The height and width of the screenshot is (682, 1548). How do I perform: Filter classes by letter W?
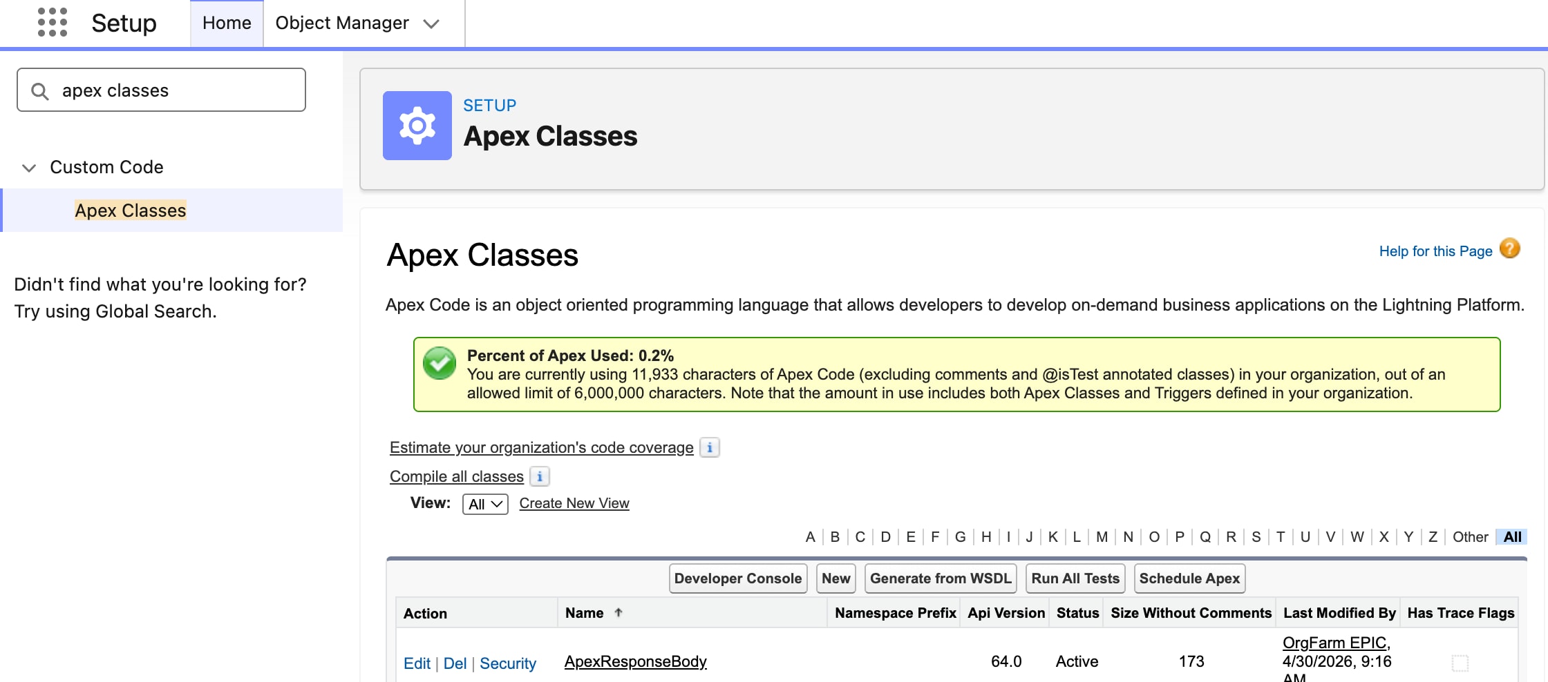(1357, 537)
